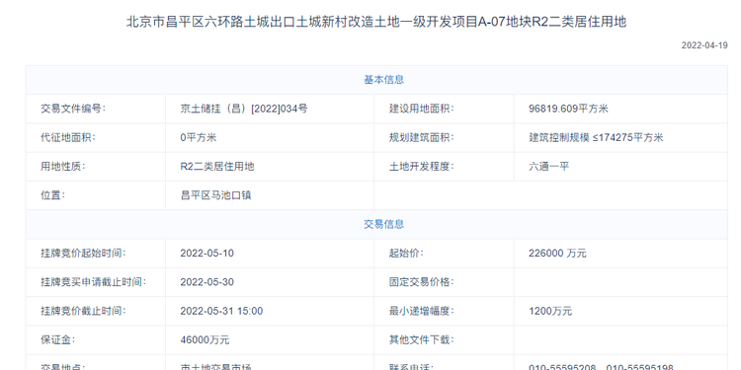This screenshot has height=370, width=741.
Task: Click the 土地开发程度 label
Action: click(422, 167)
